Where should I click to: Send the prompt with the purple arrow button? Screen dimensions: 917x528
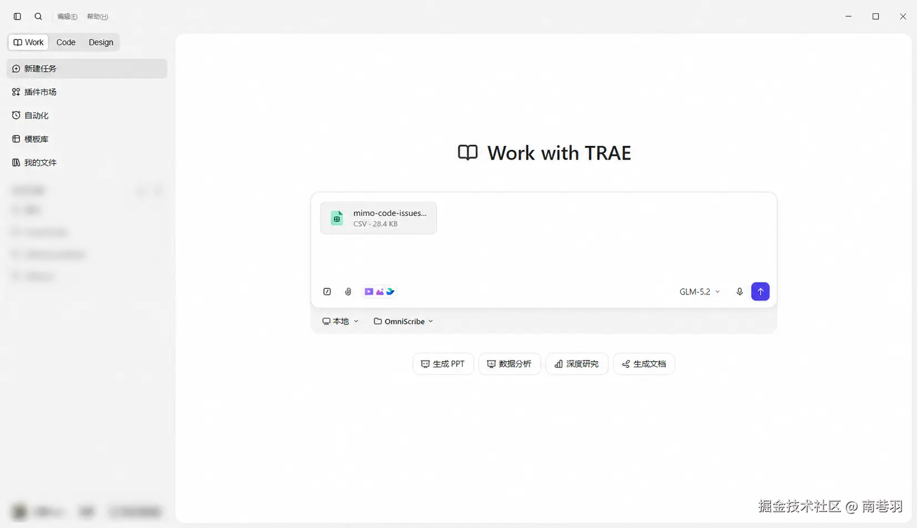click(x=760, y=292)
